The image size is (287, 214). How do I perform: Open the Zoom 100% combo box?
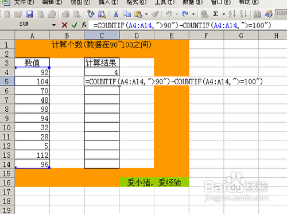pos(281,13)
